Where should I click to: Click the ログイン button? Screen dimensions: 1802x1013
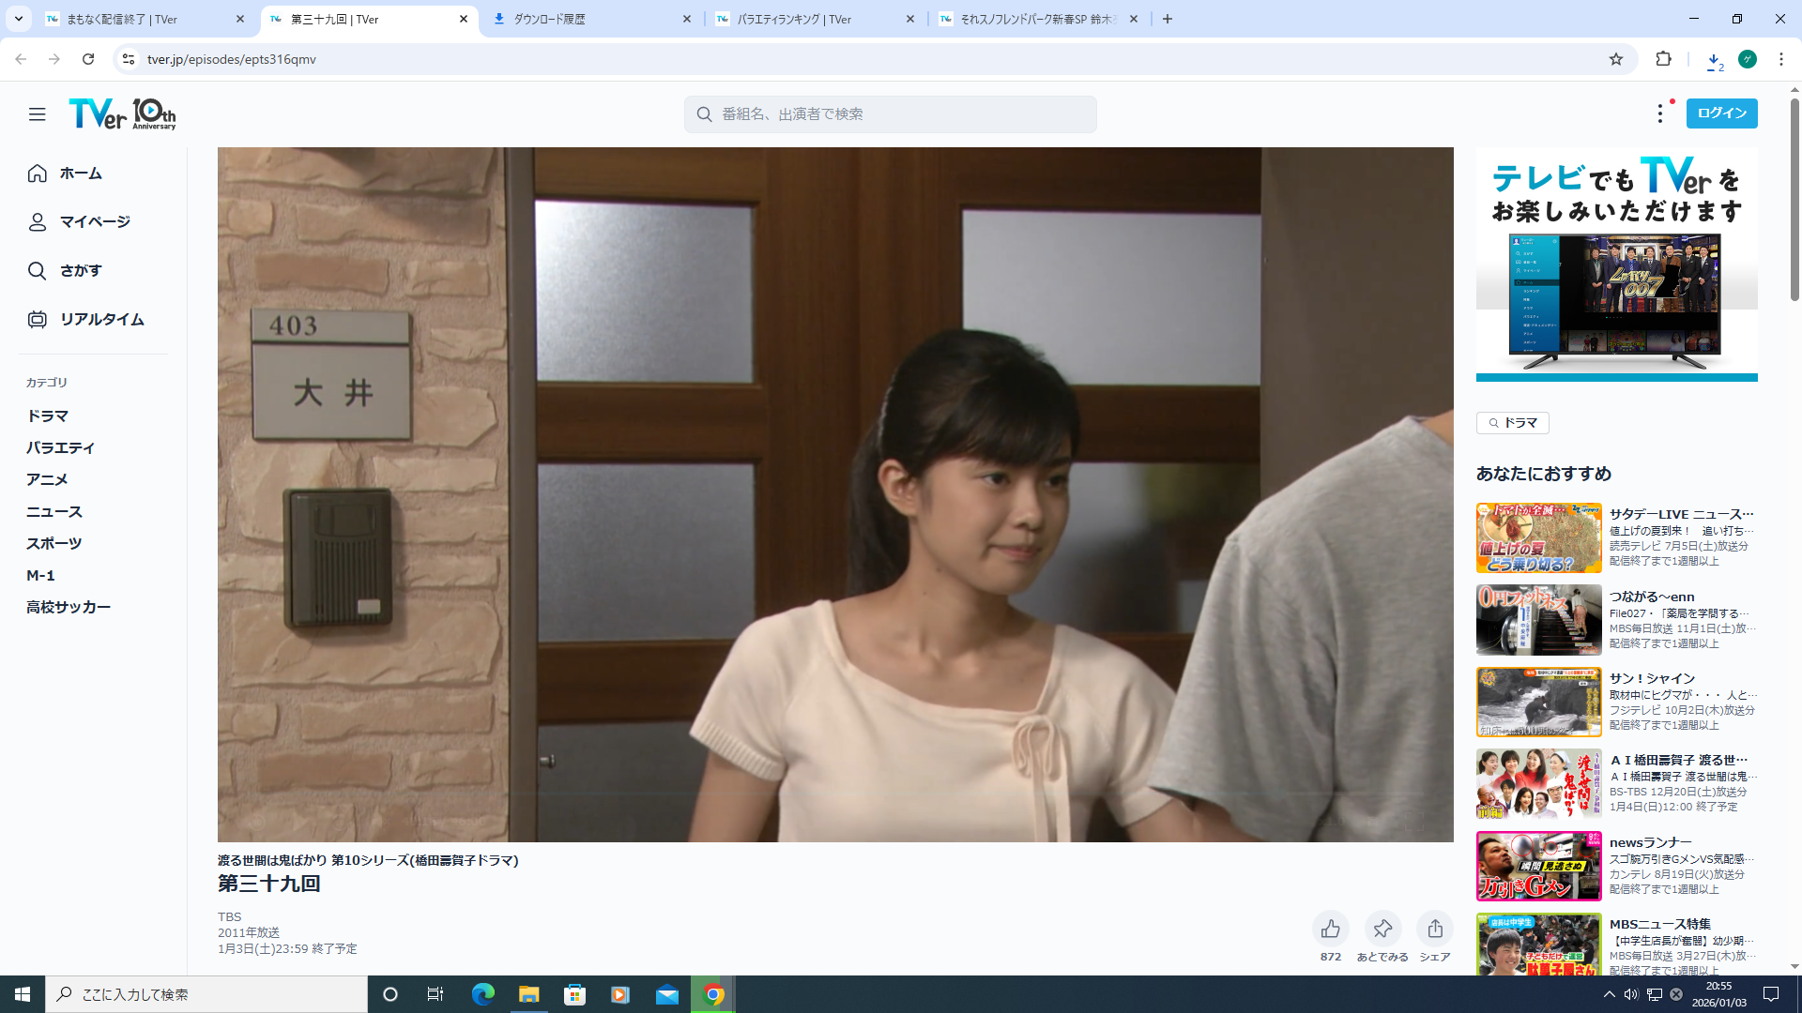click(1721, 113)
